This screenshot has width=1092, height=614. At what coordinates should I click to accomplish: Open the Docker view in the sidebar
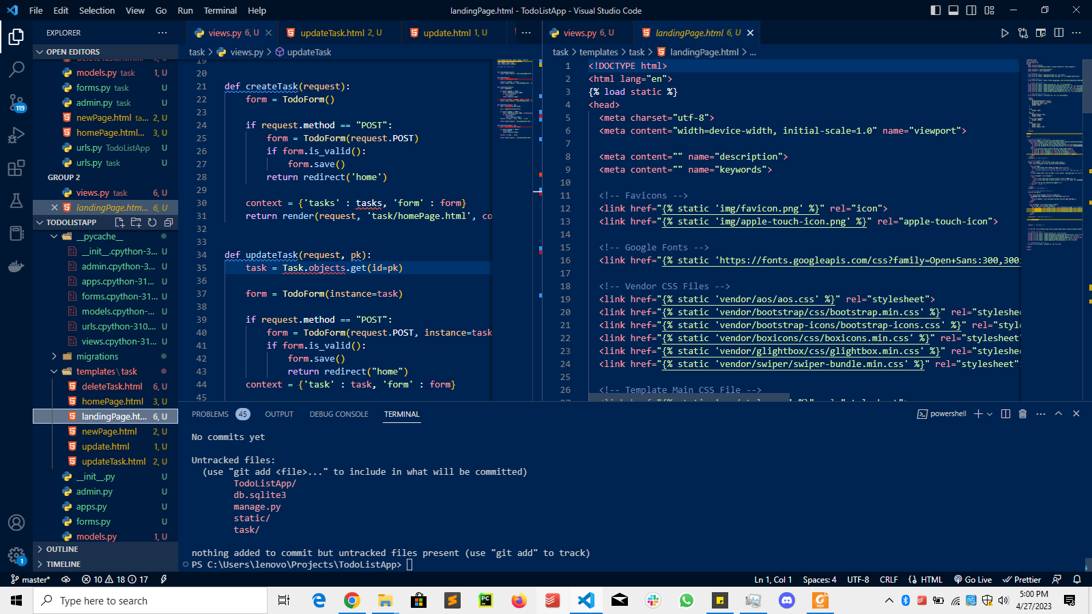16,266
